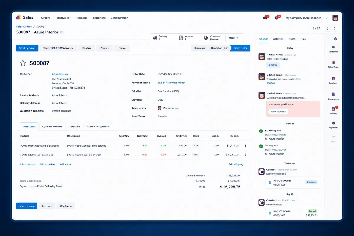Click OdooBot avatar on Delivery scheduled

pos(261,172)
